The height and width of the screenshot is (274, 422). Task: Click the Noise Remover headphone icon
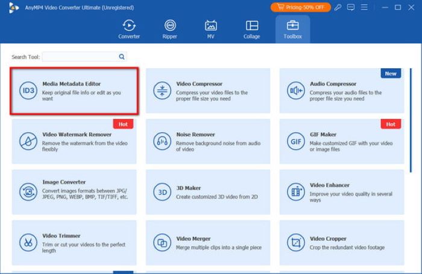click(162, 141)
